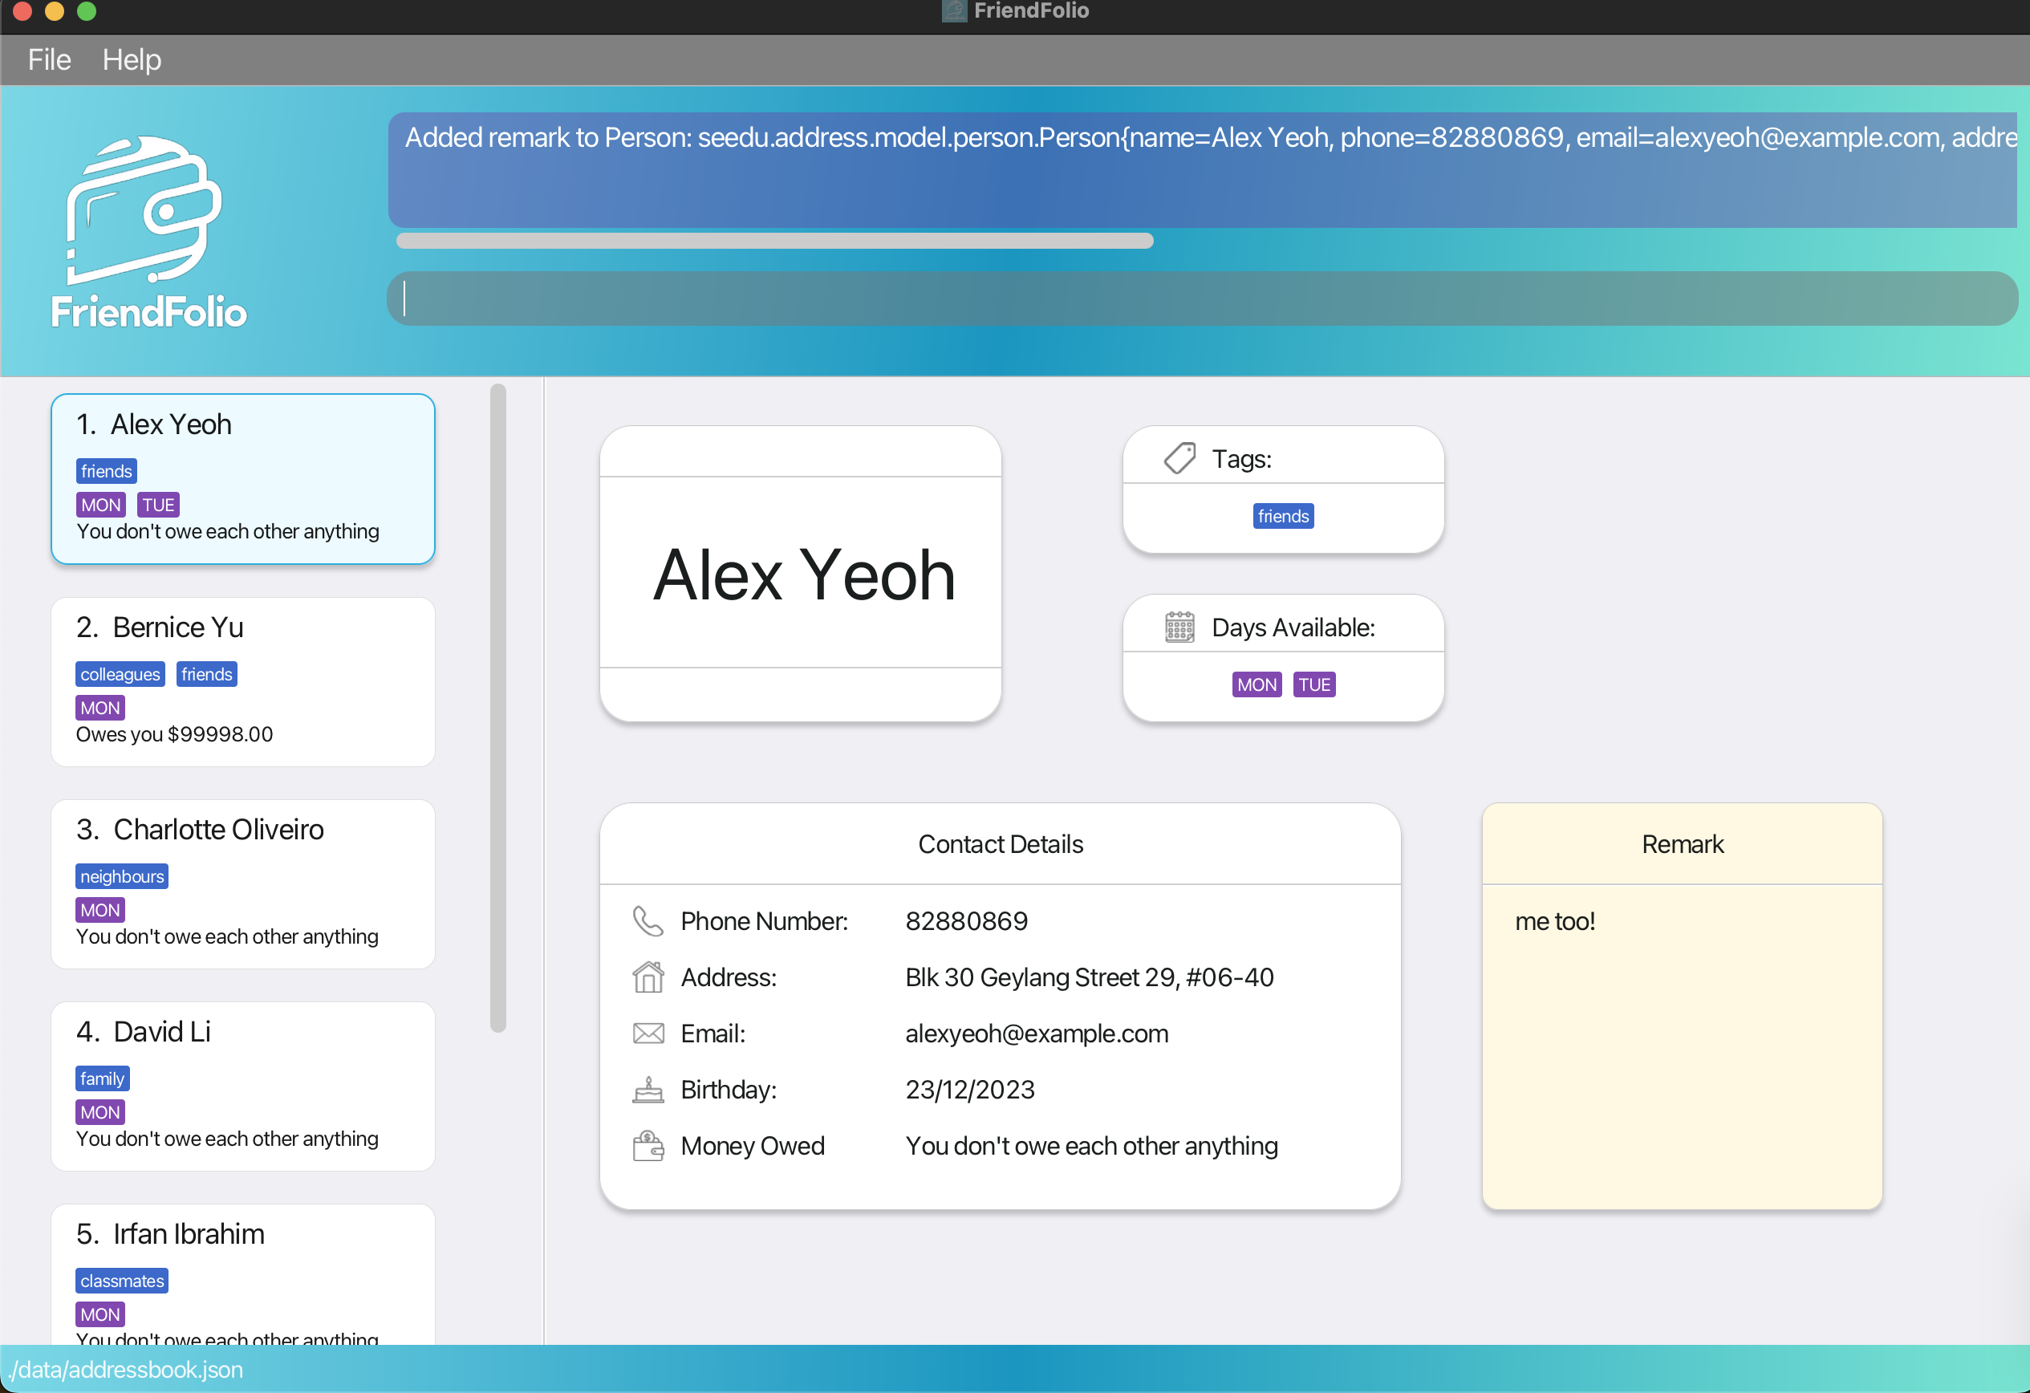Image resolution: width=2030 pixels, height=1393 pixels.
Task: Click the phone icon next to Phone Number
Action: click(x=648, y=920)
